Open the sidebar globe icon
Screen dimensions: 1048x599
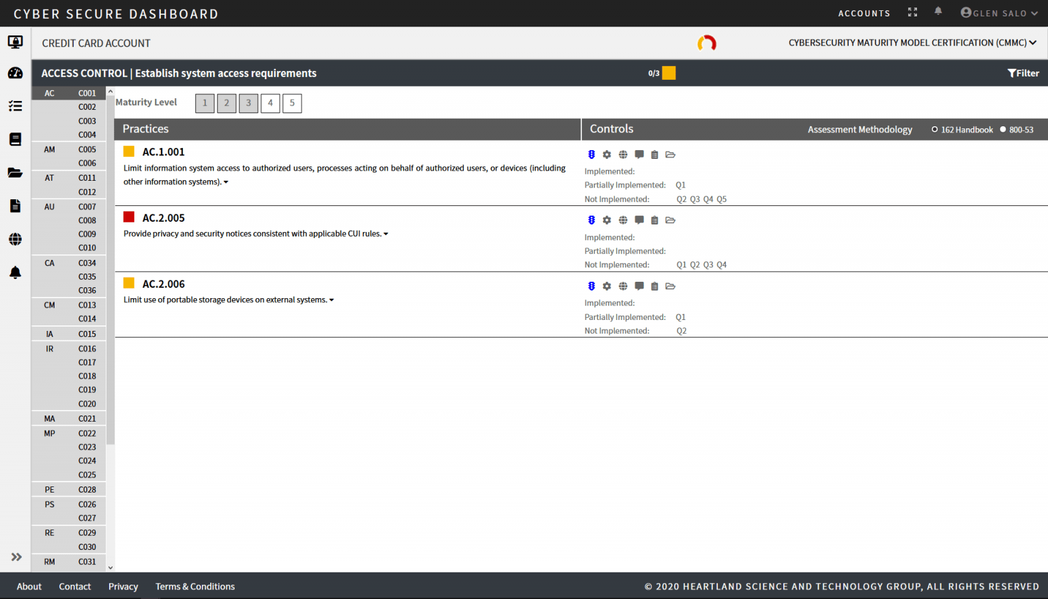(15, 239)
